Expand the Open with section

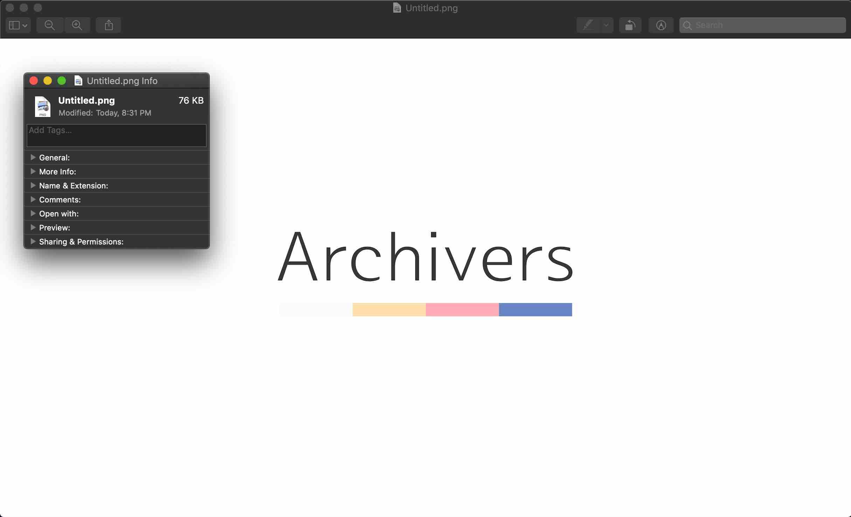coord(33,213)
